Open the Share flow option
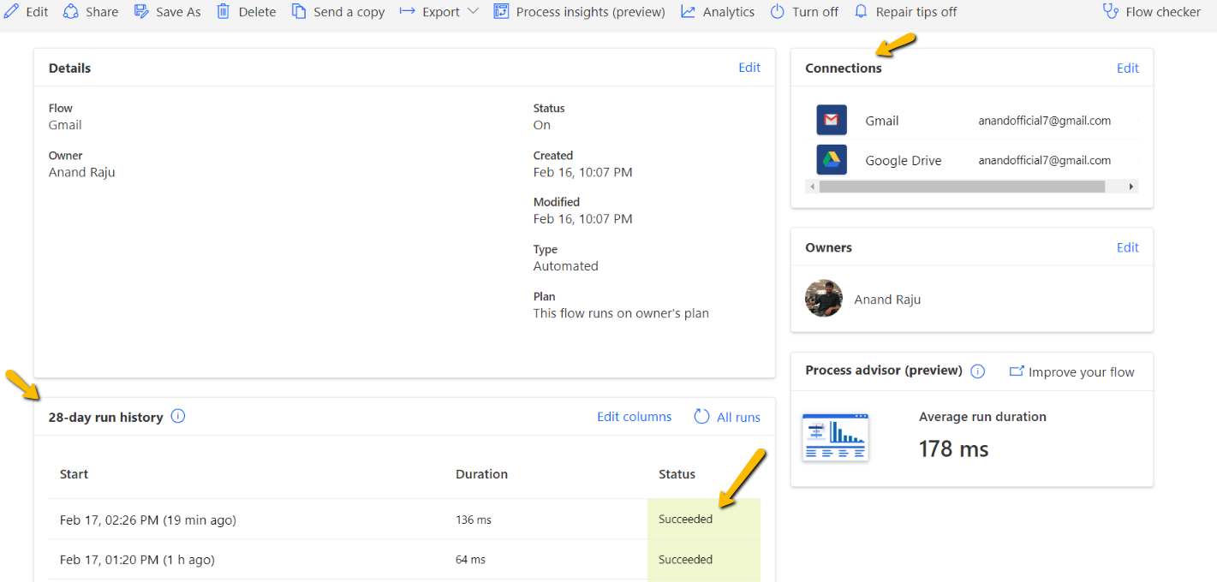Viewport: 1217px width, 582px height. pyautogui.click(x=90, y=11)
